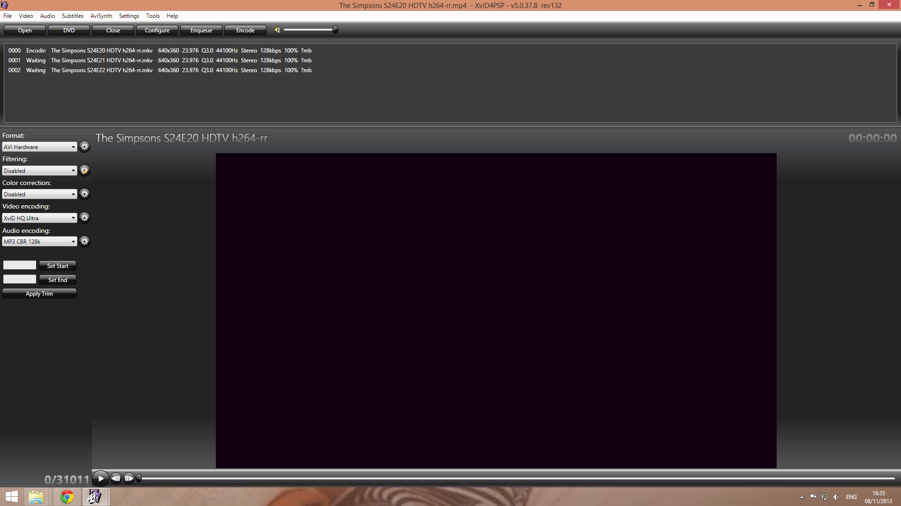Open the AviSynth menu
Image resolution: width=901 pixels, height=506 pixels.
[101, 16]
